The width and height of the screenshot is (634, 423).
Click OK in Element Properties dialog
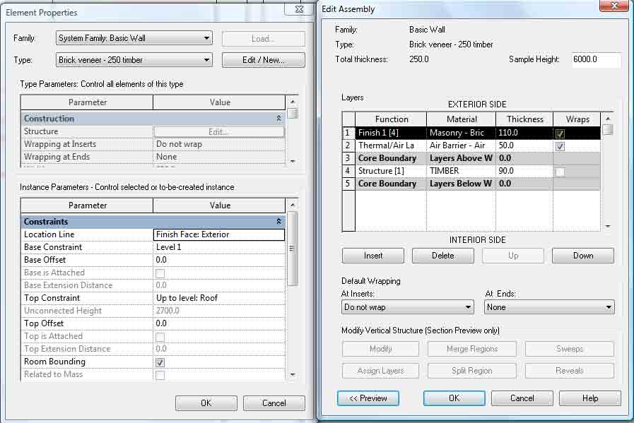click(x=206, y=403)
